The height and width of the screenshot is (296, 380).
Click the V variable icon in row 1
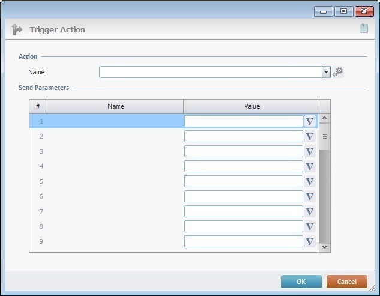pyautogui.click(x=310, y=121)
